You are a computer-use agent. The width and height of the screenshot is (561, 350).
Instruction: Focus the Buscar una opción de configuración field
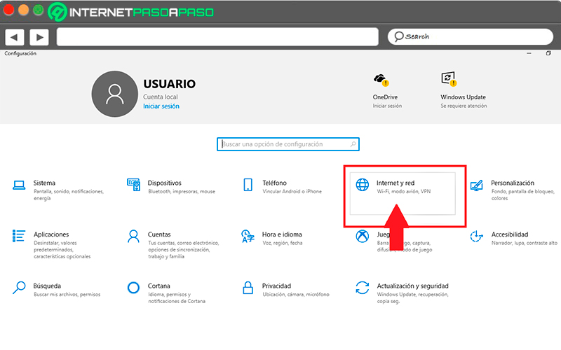pos(288,144)
